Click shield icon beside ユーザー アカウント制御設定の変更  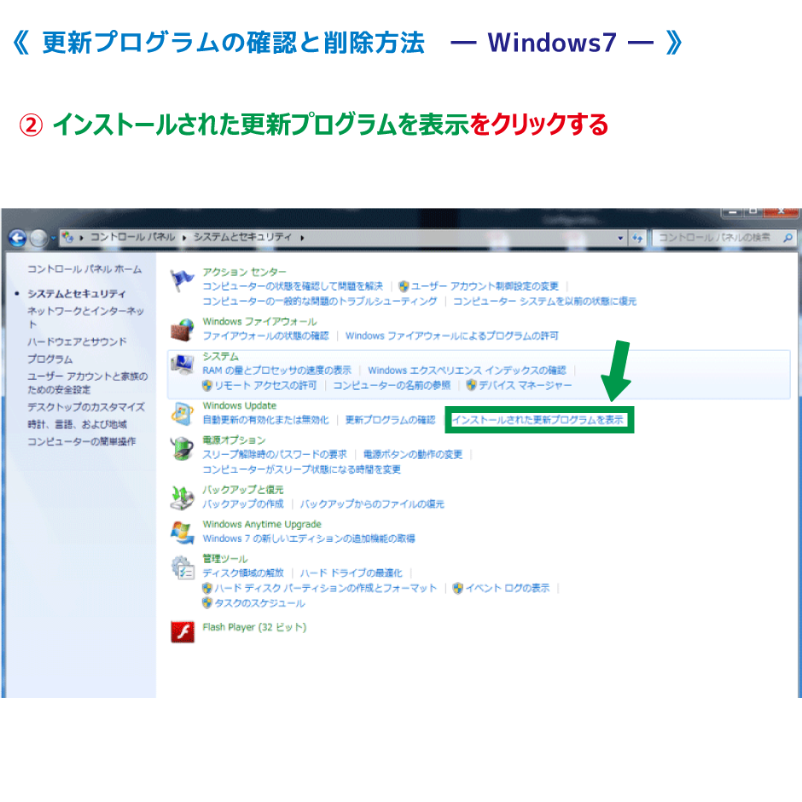tap(404, 287)
